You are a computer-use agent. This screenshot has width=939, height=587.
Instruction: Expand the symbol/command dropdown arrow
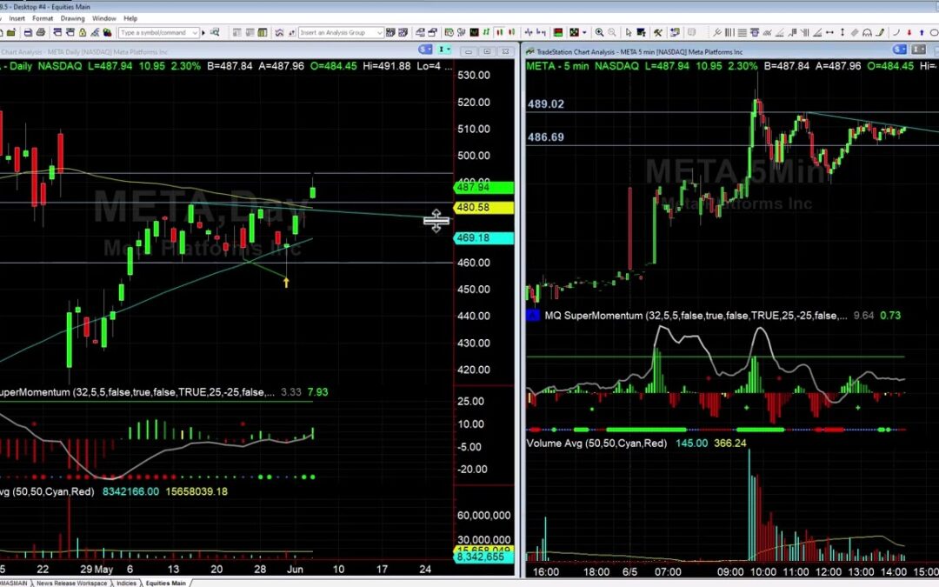(x=196, y=32)
